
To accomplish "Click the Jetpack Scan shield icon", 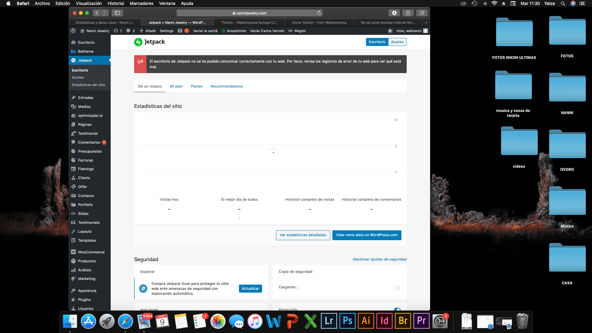I will 143,289.
